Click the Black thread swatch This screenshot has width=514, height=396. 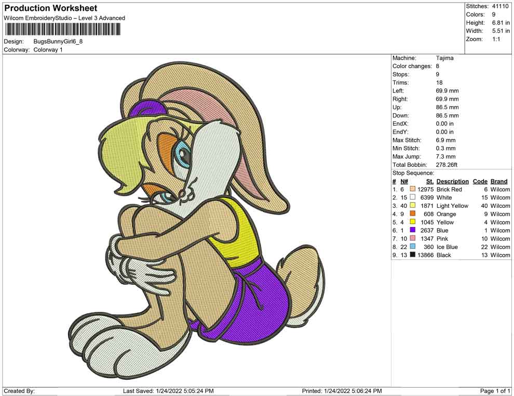pos(413,255)
